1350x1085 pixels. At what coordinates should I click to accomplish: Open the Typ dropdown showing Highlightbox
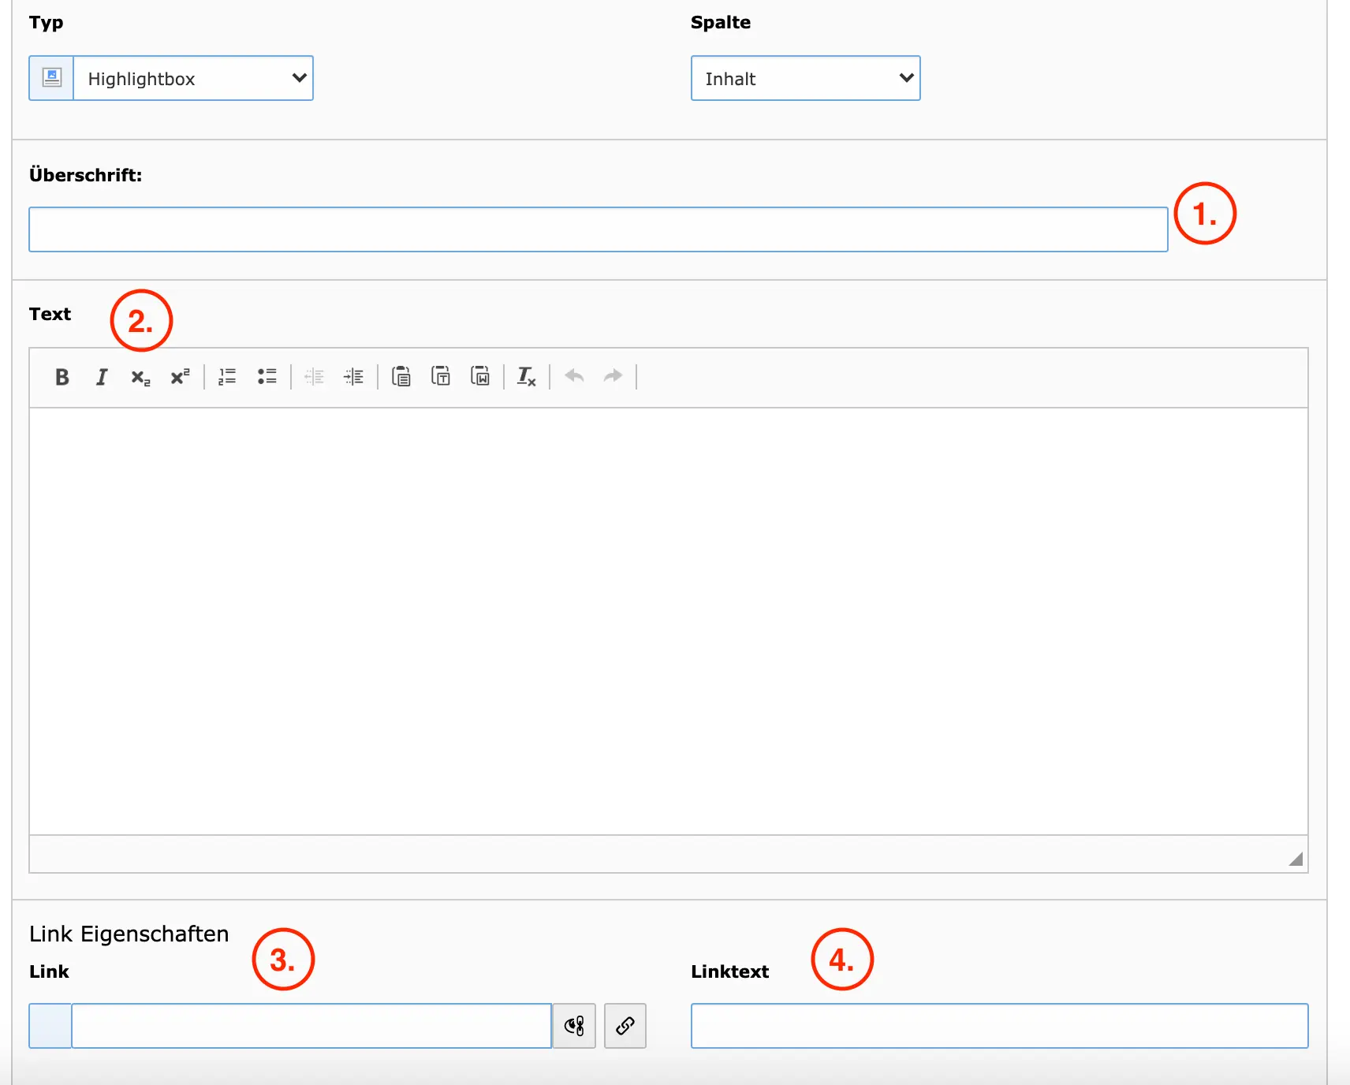192,78
